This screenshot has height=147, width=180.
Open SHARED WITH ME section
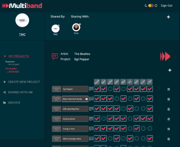pos(20,92)
